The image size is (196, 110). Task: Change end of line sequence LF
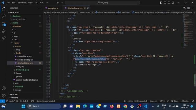tap(168, 101)
